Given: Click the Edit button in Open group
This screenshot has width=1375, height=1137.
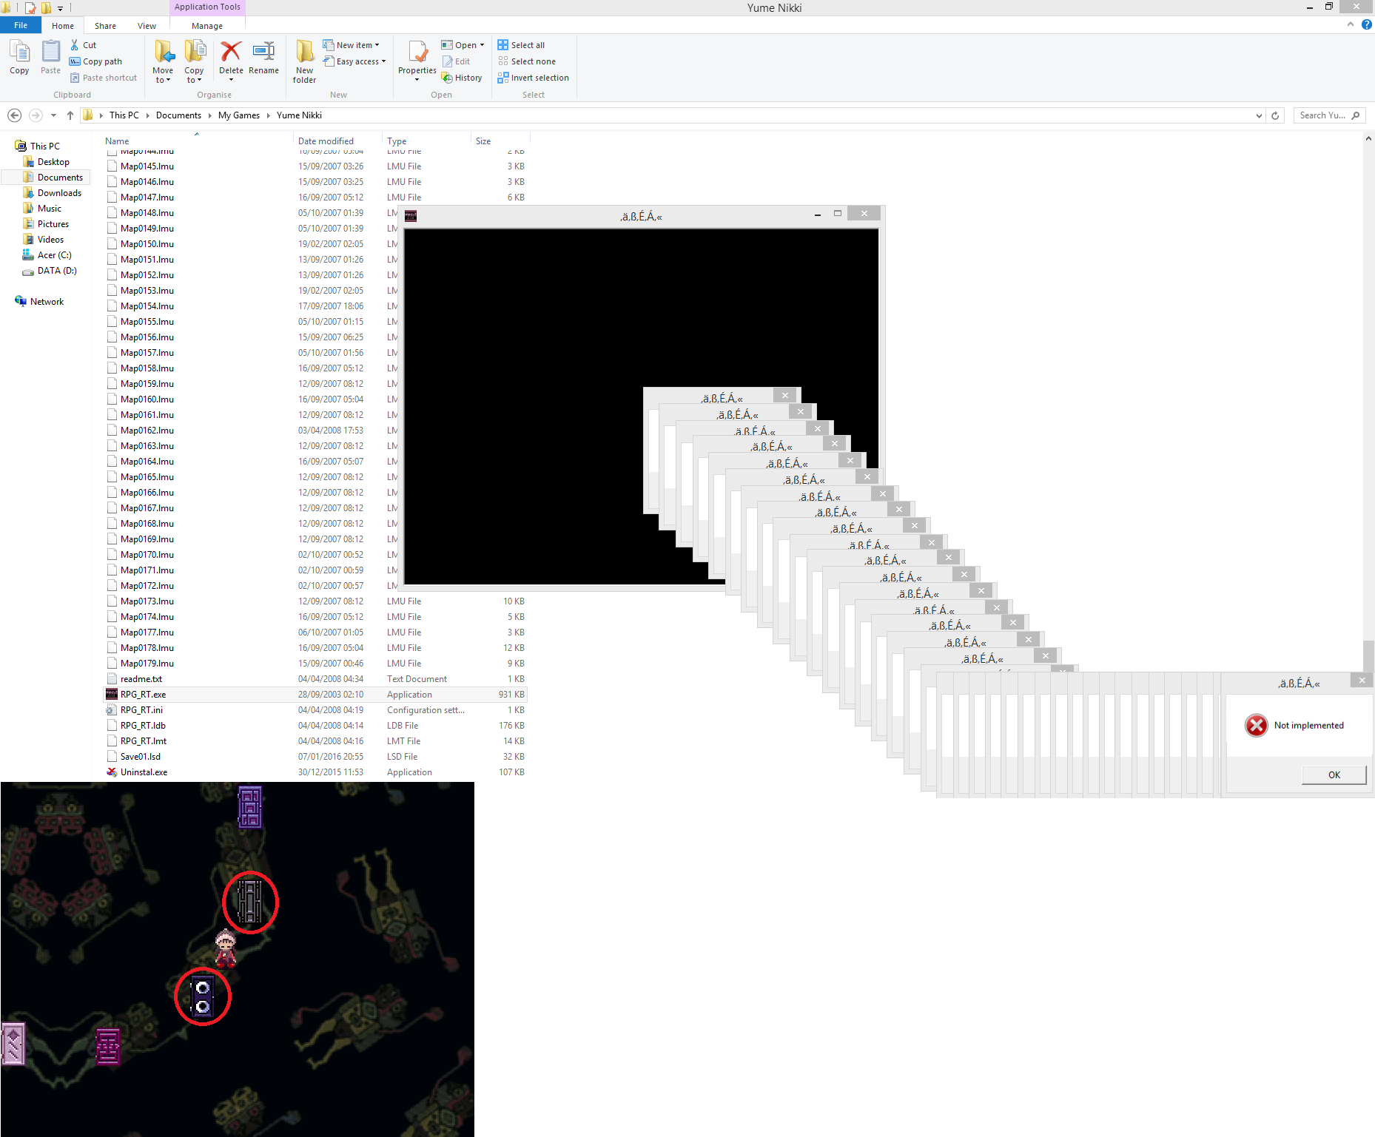Looking at the screenshot, I should [456, 61].
